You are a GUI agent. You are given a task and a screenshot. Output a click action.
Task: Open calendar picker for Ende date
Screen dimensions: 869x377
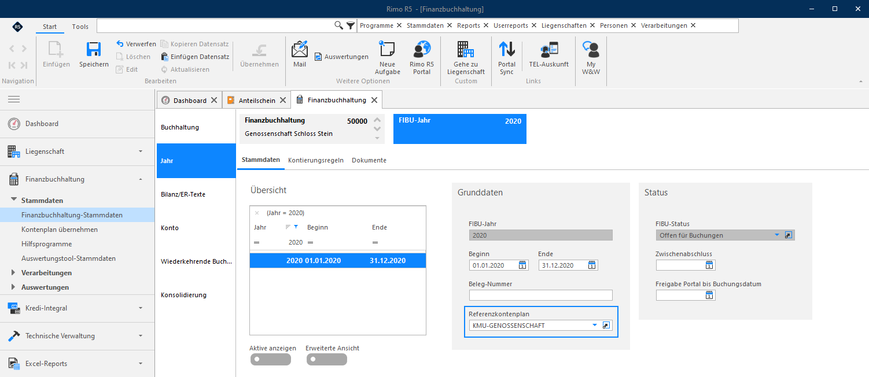tap(592, 265)
